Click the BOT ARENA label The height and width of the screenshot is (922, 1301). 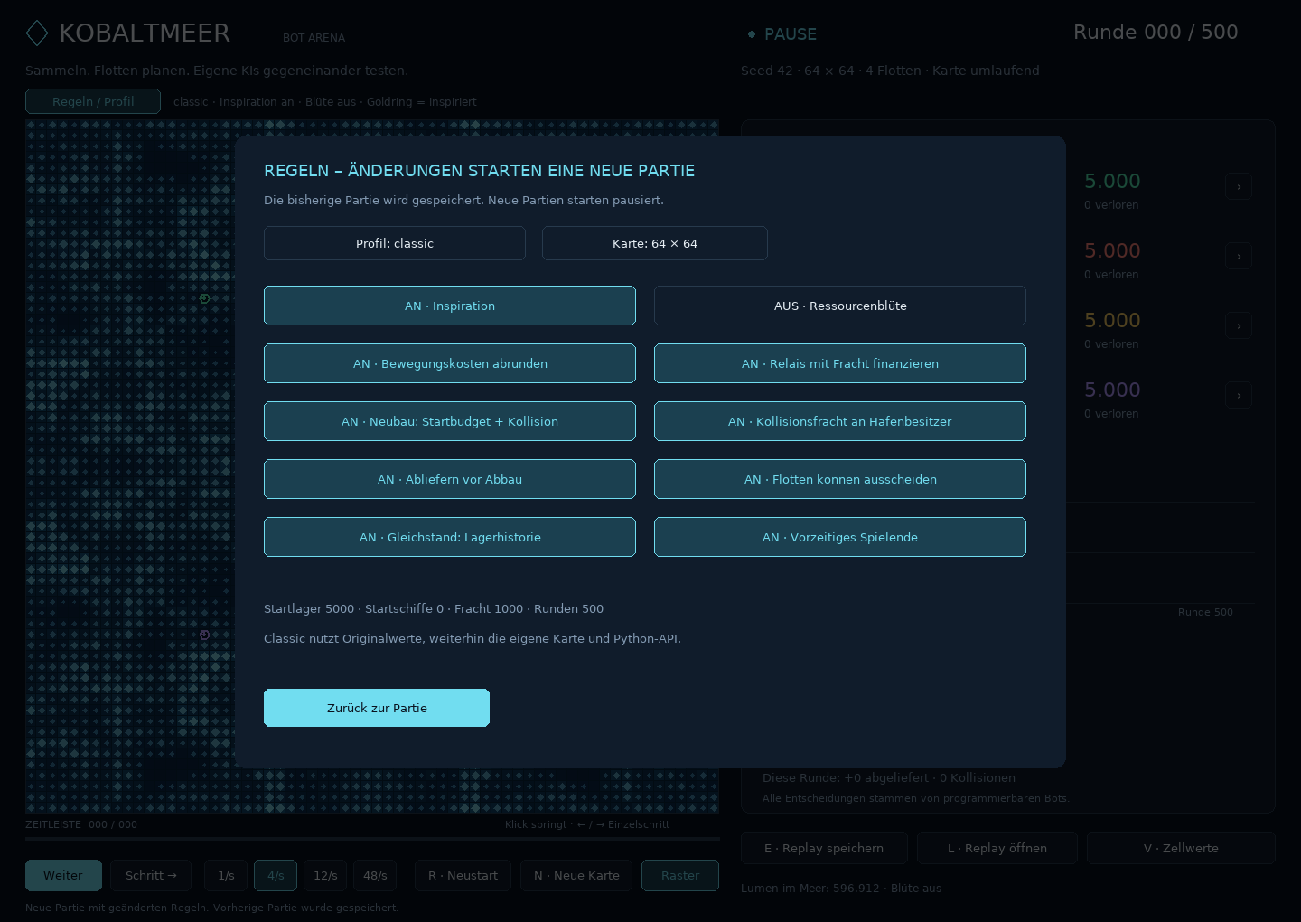coord(314,38)
